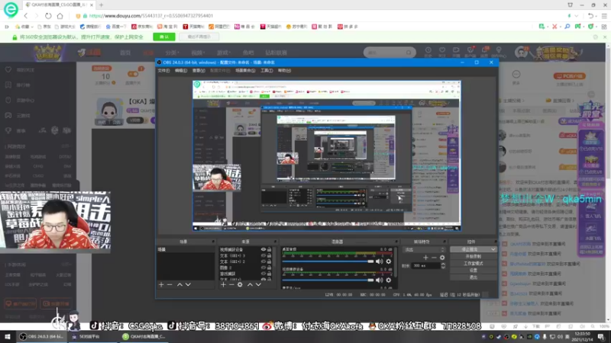Open OBS 文件(F) File menu

163,71
